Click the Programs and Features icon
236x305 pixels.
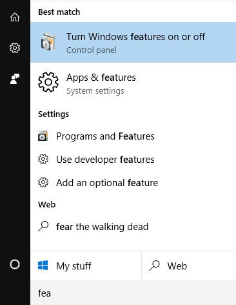pyautogui.click(x=43, y=136)
